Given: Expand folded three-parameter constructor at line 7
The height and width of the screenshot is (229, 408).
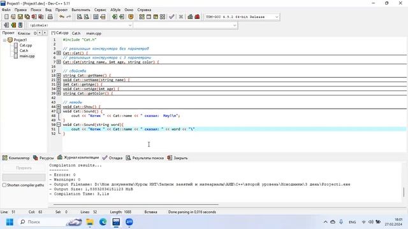Looking at the screenshot, I should click(x=59, y=62).
